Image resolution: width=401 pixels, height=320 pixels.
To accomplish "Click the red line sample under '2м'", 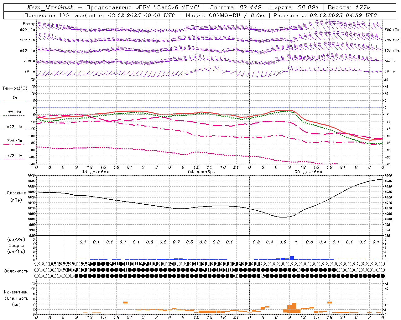I will point(14,101).
